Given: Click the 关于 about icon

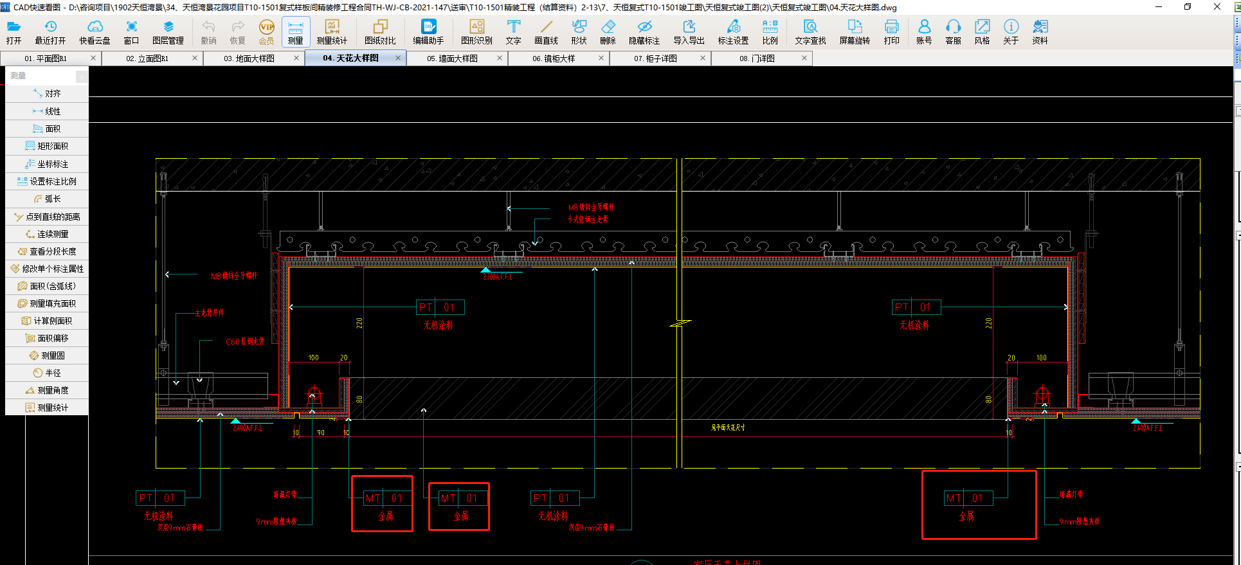Looking at the screenshot, I should pyautogui.click(x=1011, y=31).
